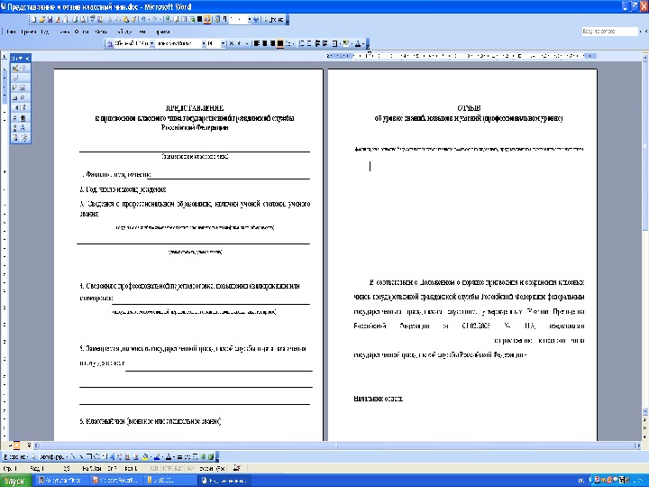The height and width of the screenshot is (487, 649).
Task: Toggle show/hide paragraph marks
Action: tap(224, 20)
